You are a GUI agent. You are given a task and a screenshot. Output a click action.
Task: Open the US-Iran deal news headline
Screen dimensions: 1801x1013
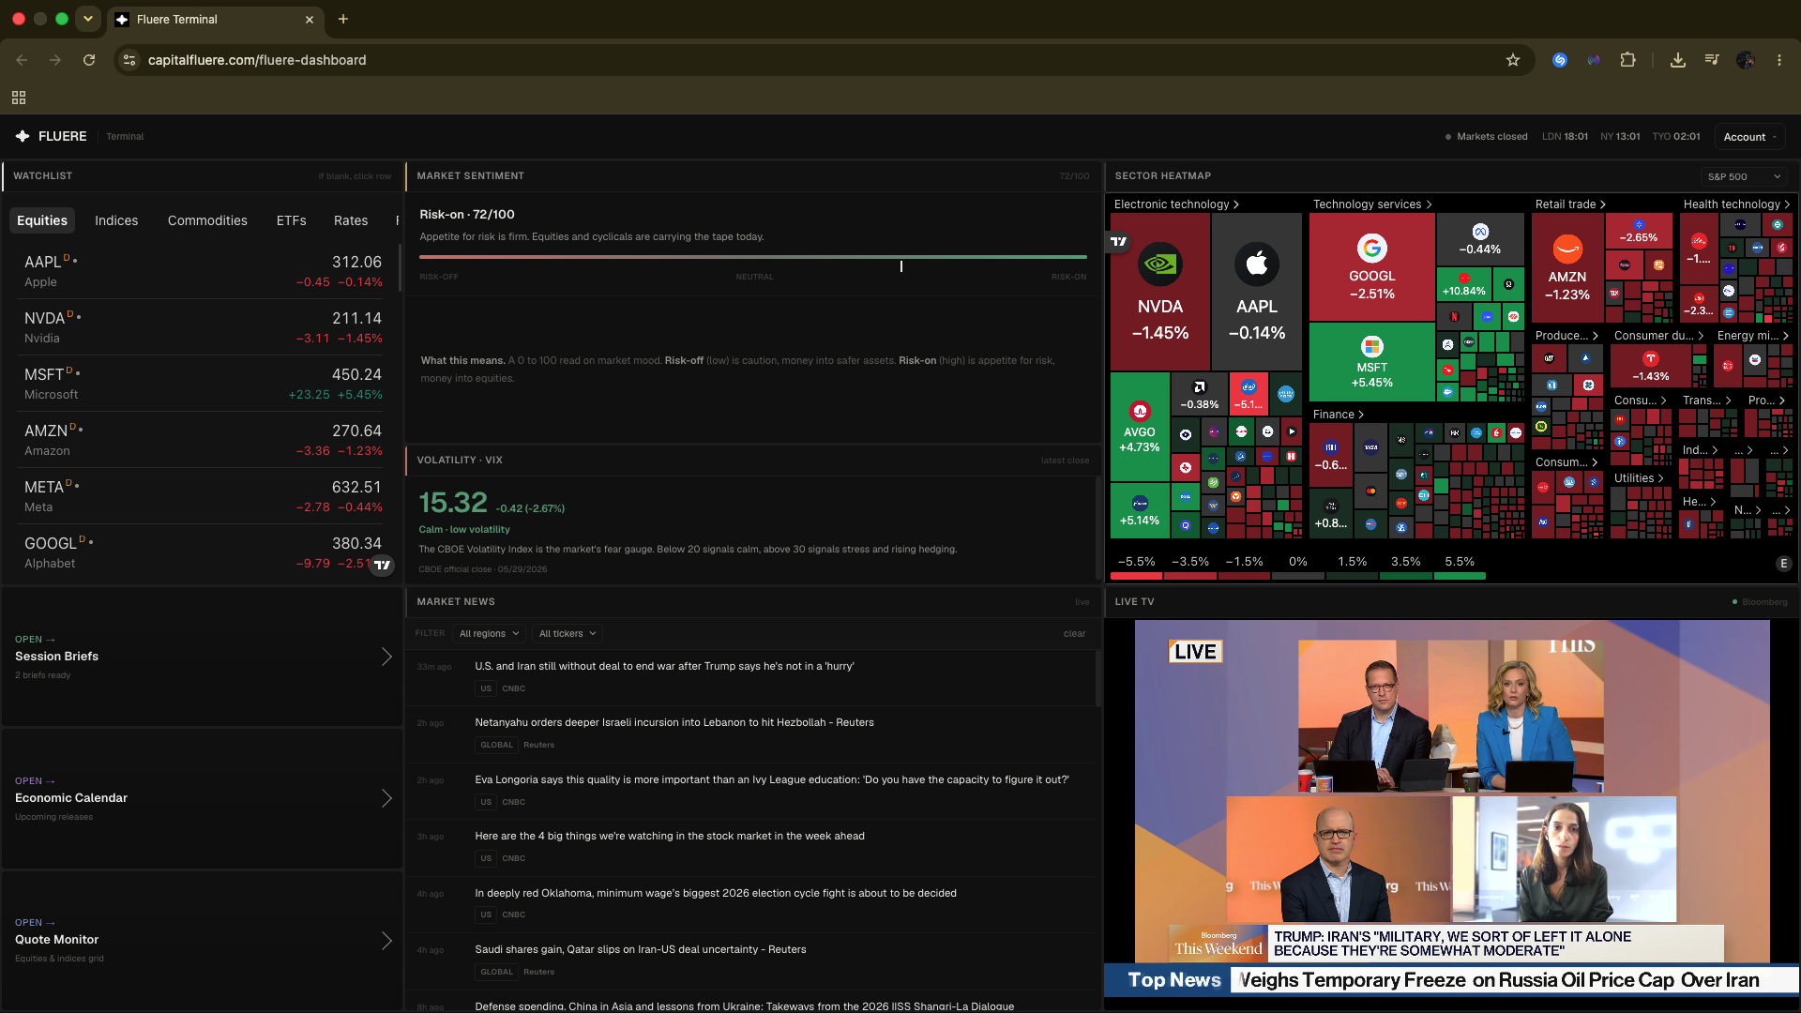(x=664, y=666)
